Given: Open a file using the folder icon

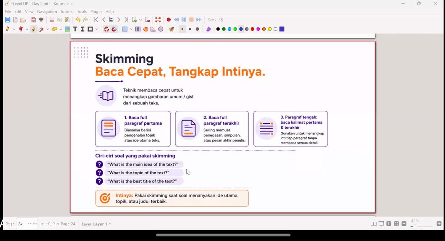Looking at the screenshot, I should pos(23,20).
